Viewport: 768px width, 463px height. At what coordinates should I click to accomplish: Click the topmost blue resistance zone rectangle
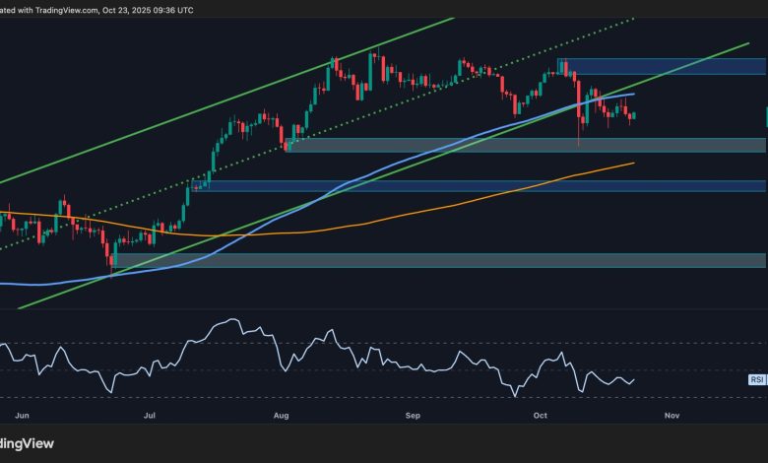coord(670,66)
